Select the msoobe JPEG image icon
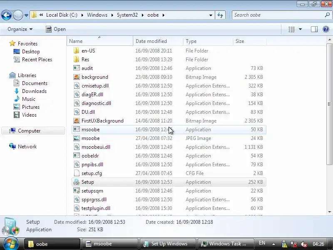Viewport: 333px width, 250px height. pyautogui.click(x=77, y=138)
